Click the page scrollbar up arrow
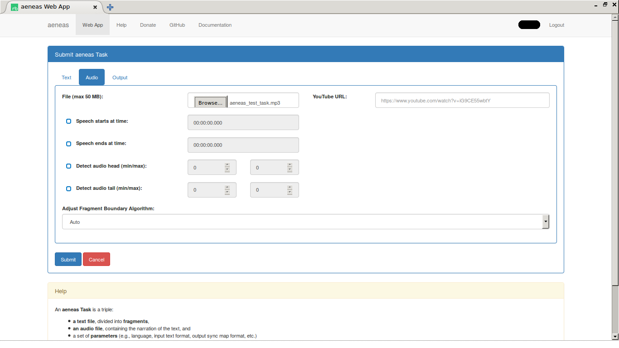The height and width of the screenshot is (348, 619). pos(615,18)
